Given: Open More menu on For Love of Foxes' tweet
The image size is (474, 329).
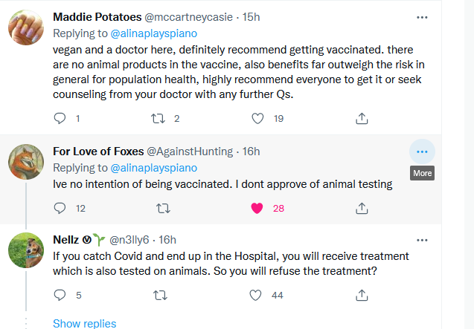Looking at the screenshot, I should coord(422,152).
